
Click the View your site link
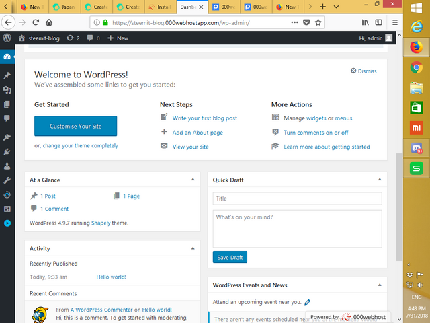click(190, 147)
